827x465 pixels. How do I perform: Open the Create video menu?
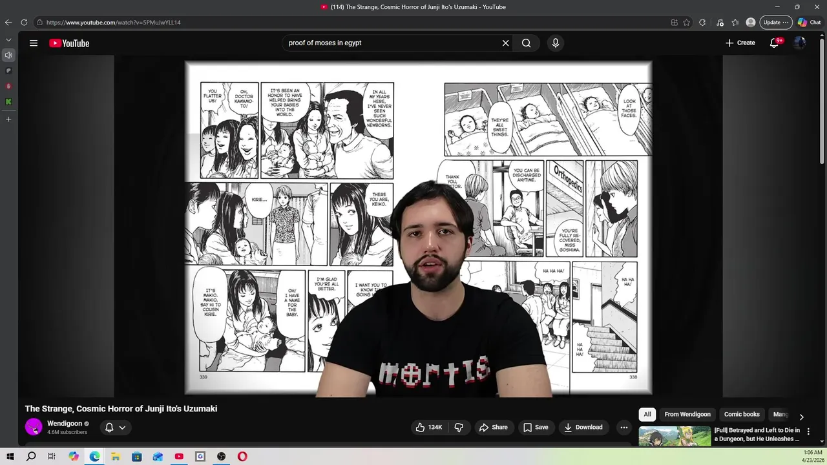point(740,43)
